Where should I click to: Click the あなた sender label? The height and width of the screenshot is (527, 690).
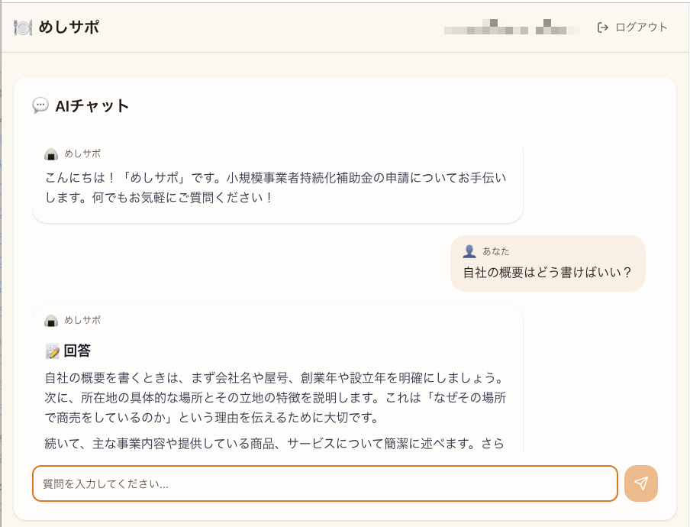[496, 251]
